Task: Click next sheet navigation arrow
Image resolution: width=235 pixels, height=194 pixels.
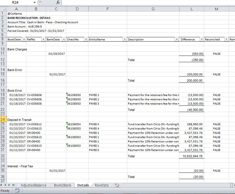Action: (x=9, y=185)
